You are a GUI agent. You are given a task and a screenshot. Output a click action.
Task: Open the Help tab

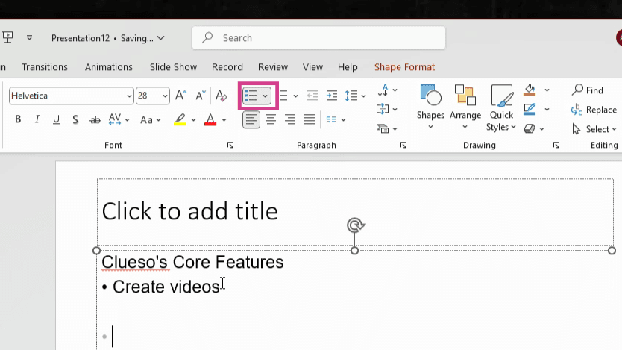(348, 67)
